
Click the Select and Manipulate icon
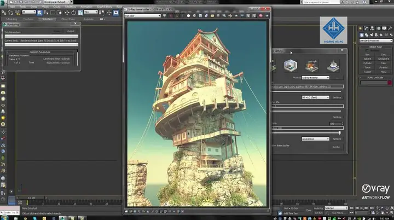(x=109, y=13)
